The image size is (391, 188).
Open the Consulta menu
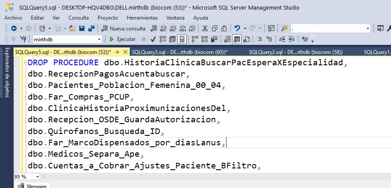click(78, 18)
